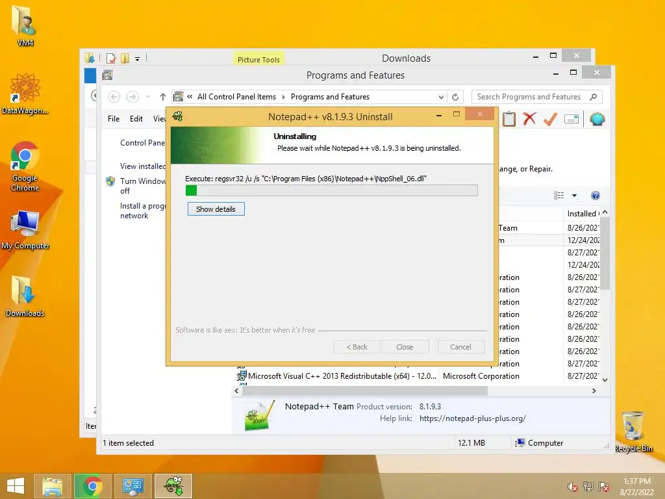Click Control Panel Home link
The image size is (665, 499).
[142, 143]
